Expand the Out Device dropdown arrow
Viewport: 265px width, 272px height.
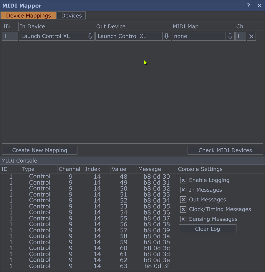point(166,37)
